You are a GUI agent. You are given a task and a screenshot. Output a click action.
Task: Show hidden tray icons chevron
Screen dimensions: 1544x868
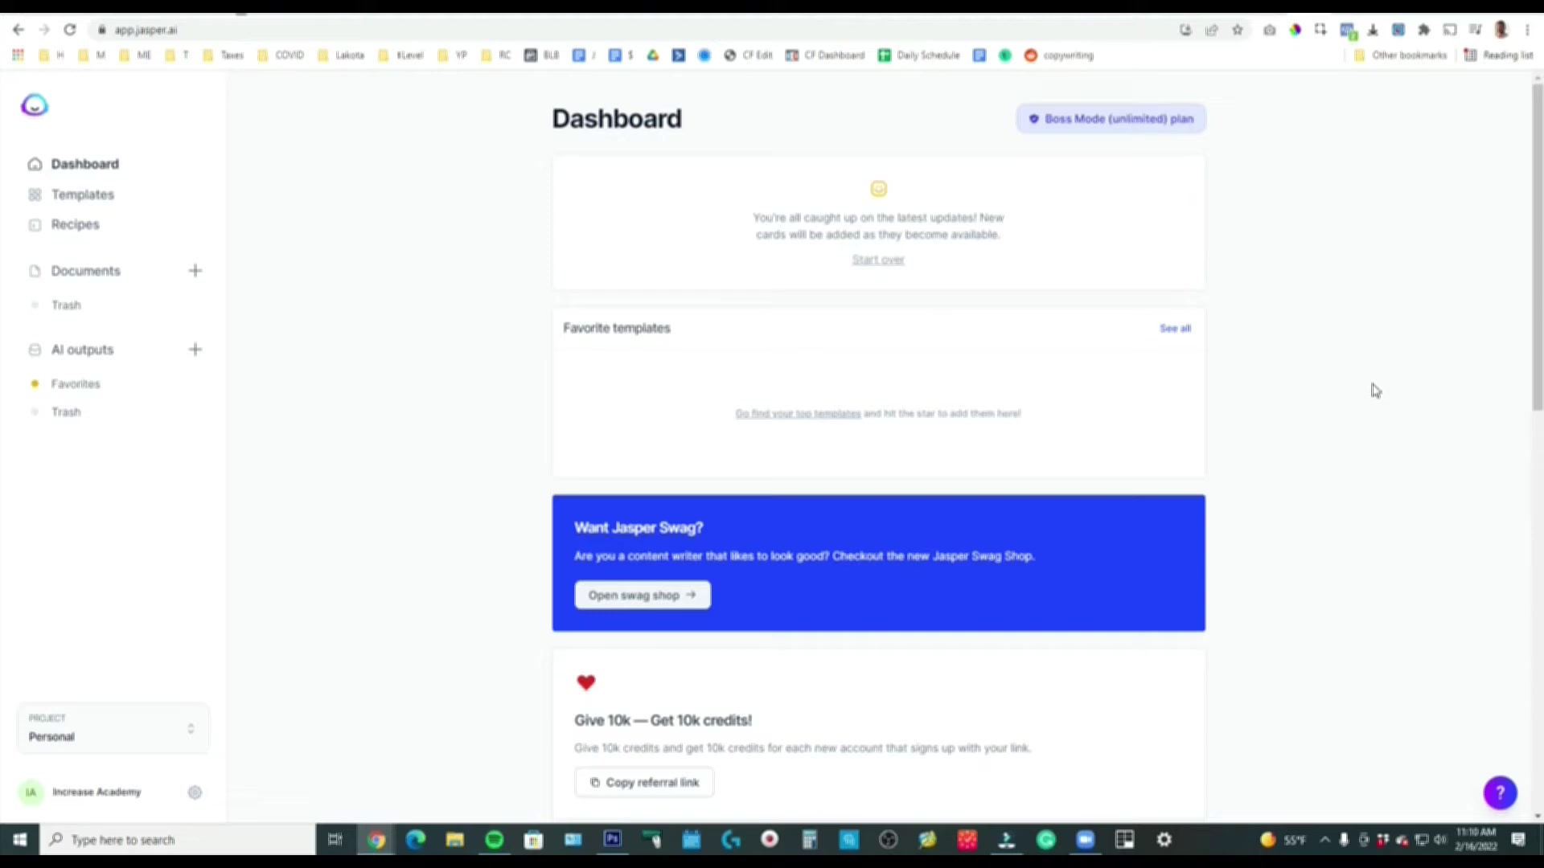(1324, 840)
